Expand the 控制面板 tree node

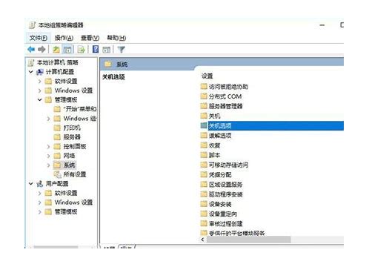coord(49,147)
